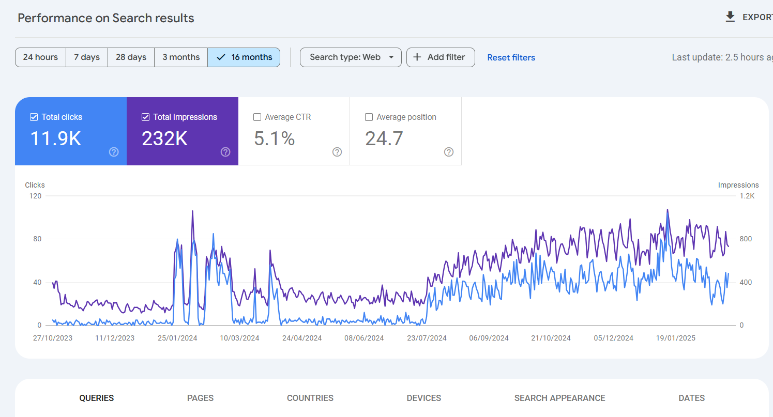Click help icon on Average CTR card
The height and width of the screenshot is (417, 773).
tap(337, 152)
